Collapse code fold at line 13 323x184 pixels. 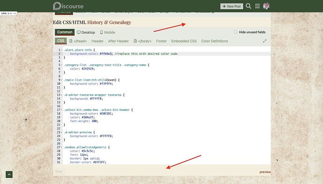click(61, 95)
